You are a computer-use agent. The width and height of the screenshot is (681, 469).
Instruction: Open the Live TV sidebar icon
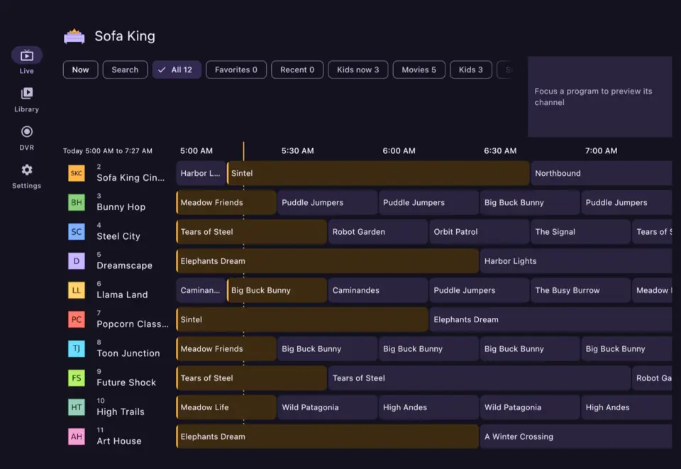pos(26,55)
